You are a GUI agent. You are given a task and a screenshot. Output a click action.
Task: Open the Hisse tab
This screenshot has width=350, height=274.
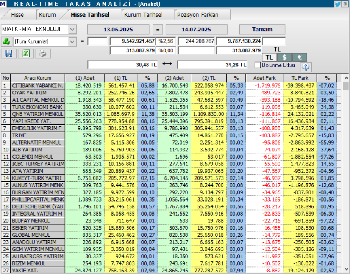[17, 15]
